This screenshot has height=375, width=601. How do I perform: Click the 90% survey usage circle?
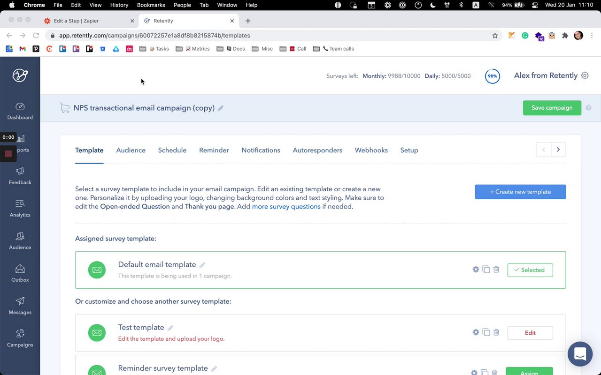[492, 76]
